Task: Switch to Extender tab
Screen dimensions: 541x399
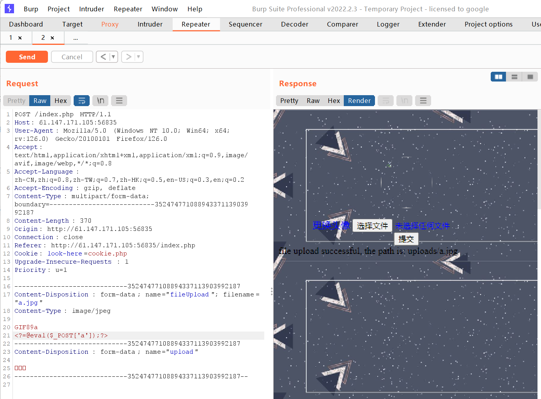Action: [x=432, y=24]
